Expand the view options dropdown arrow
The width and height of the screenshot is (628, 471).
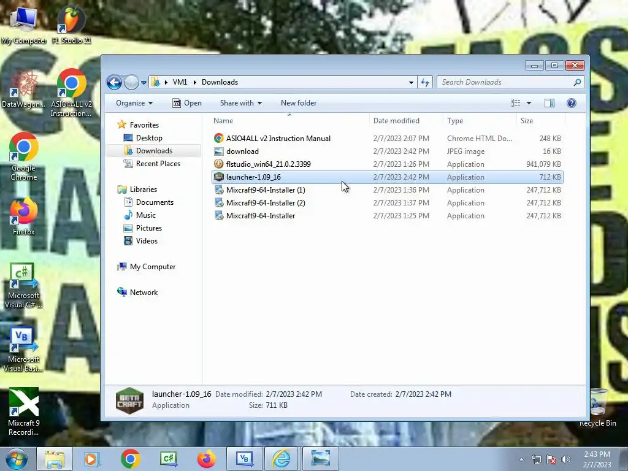(529, 103)
